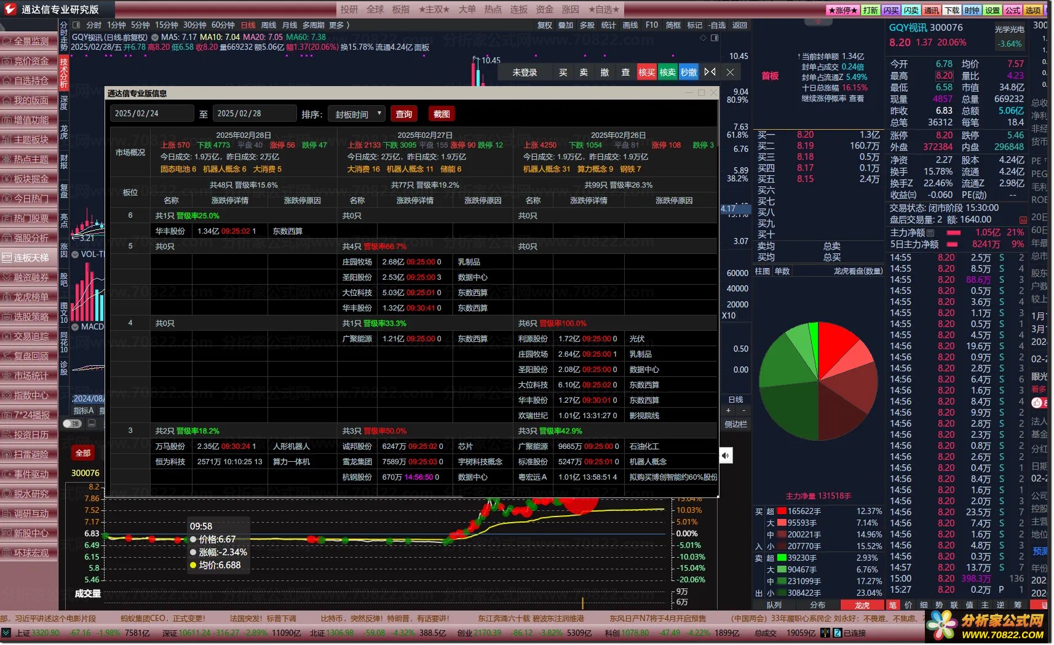This screenshot has height=645, width=1054.
Task: Click the small red icon beside the after-hours amount 1640.00
Action: (x=1023, y=220)
